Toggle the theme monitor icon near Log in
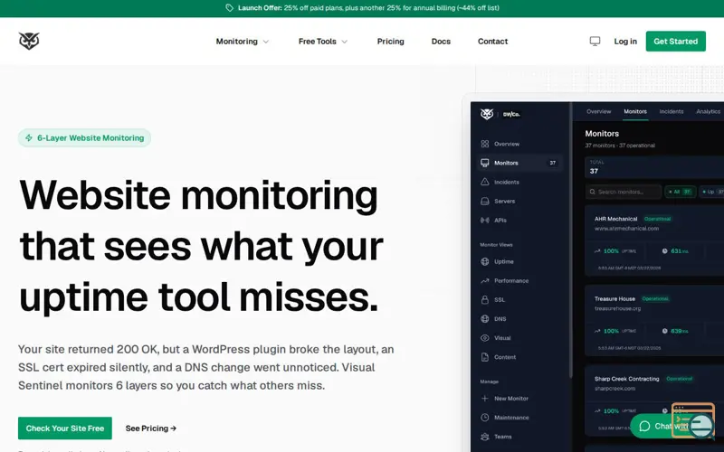724x452 pixels. (x=595, y=41)
